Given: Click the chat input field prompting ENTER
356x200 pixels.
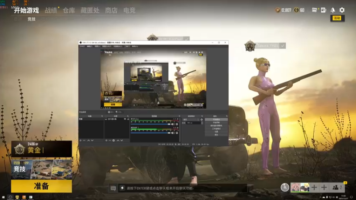Looking at the screenshot, I should [x=182, y=188].
